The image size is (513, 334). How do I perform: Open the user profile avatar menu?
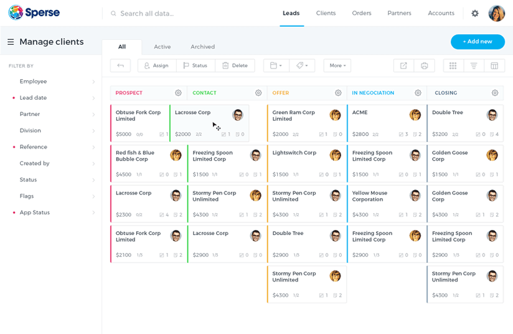pos(497,14)
